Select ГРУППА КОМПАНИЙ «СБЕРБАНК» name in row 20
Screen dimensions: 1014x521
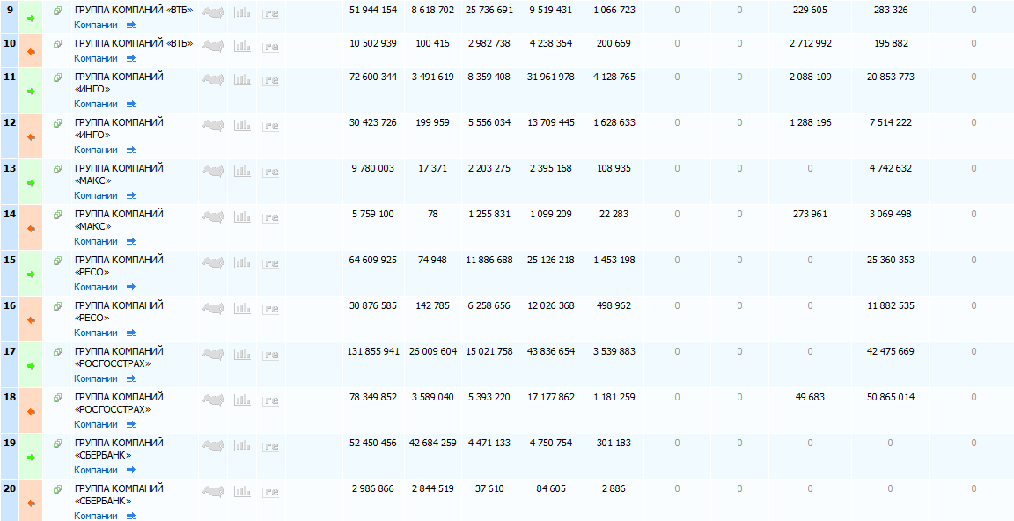point(119,495)
